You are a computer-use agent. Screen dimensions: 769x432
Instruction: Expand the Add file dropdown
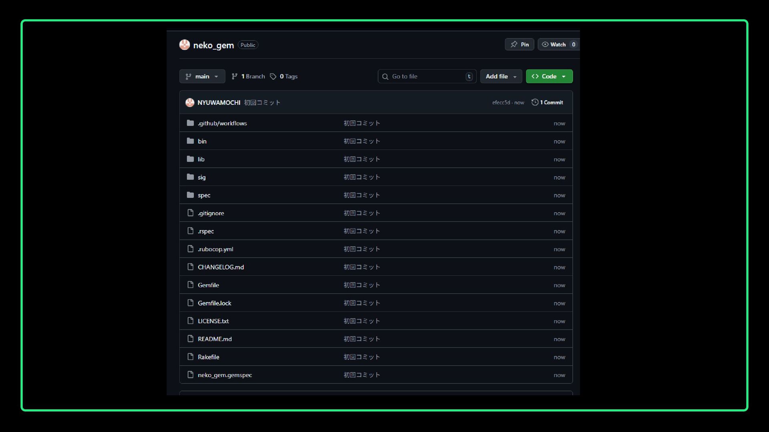[501, 76]
